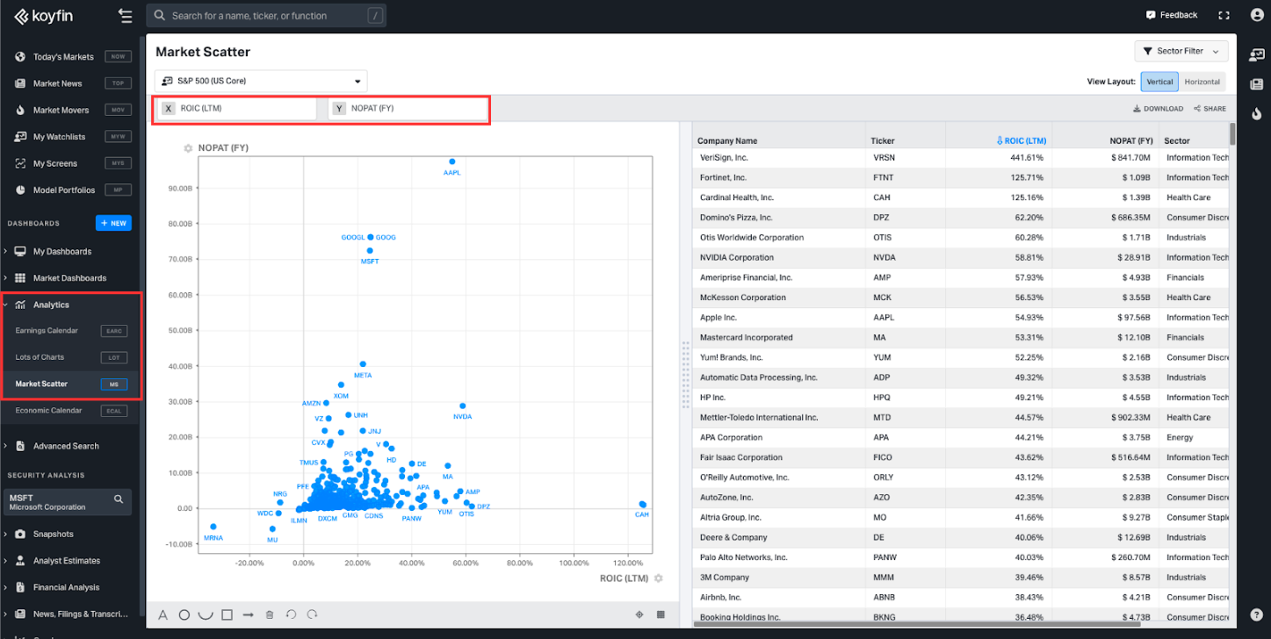The width and height of the screenshot is (1271, 639).
Task: Toggle the grid icon at chart bottom right
Action: [661, 614]
